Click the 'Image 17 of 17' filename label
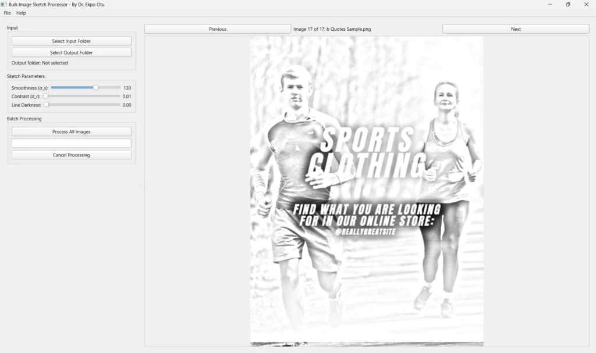596x353 pixels. [x=332, y=29]
